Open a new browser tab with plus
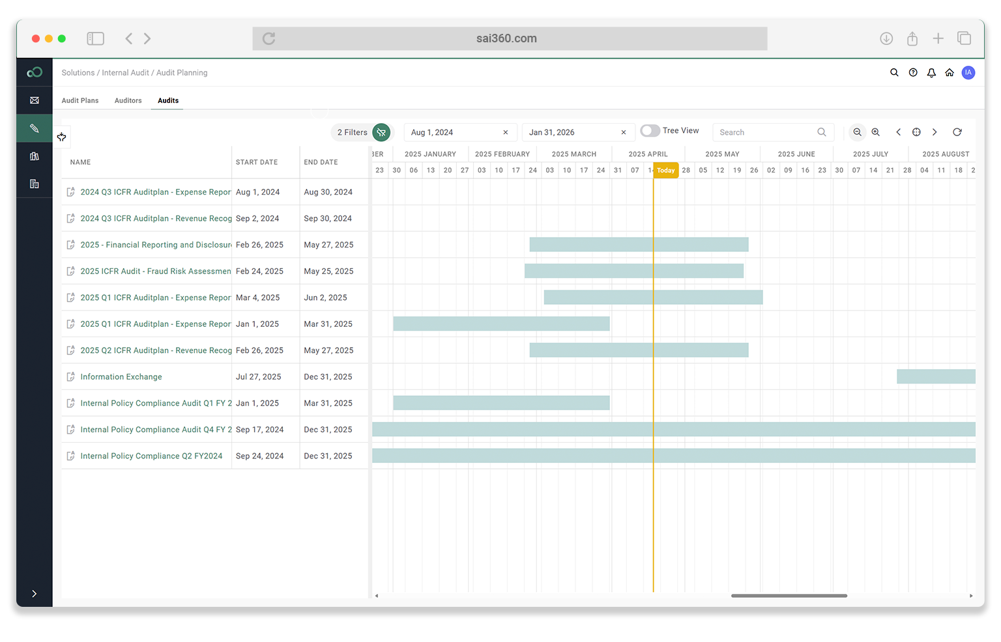The height and width of the screenshot is (642, 1001). click(938, 38)
